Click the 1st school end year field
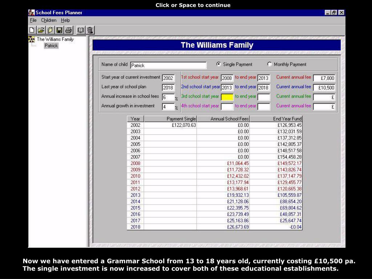This screenshot has width=372, height=279. 264,78
